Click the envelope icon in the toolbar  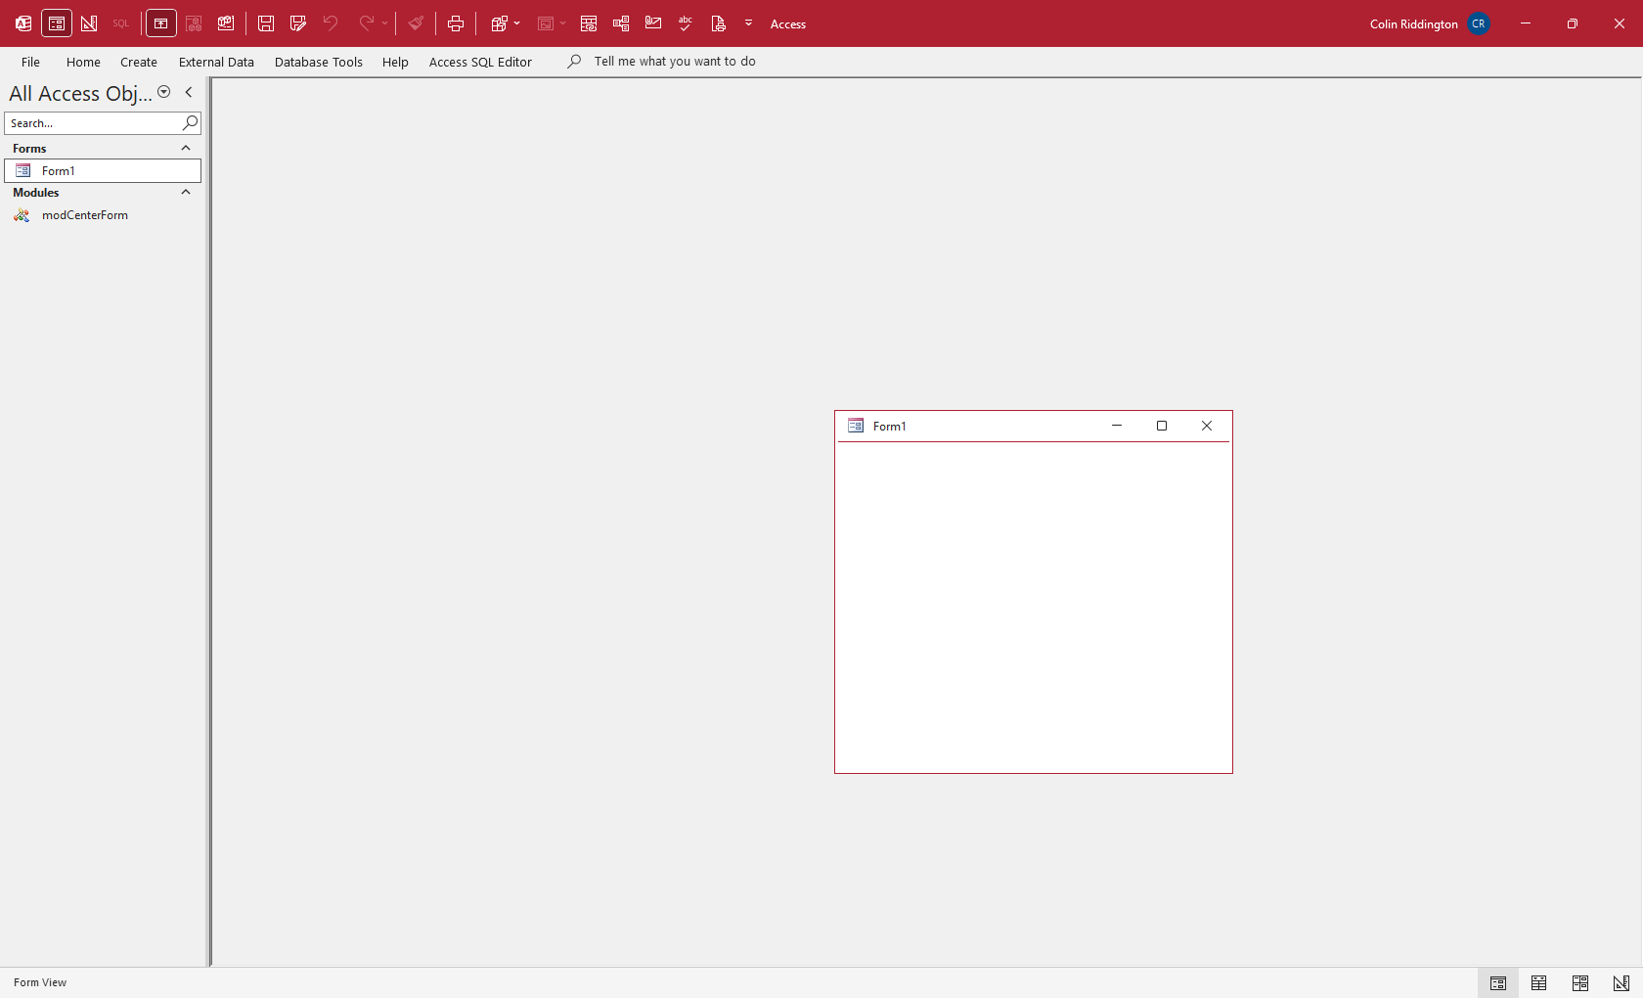[x=653, y=23]
